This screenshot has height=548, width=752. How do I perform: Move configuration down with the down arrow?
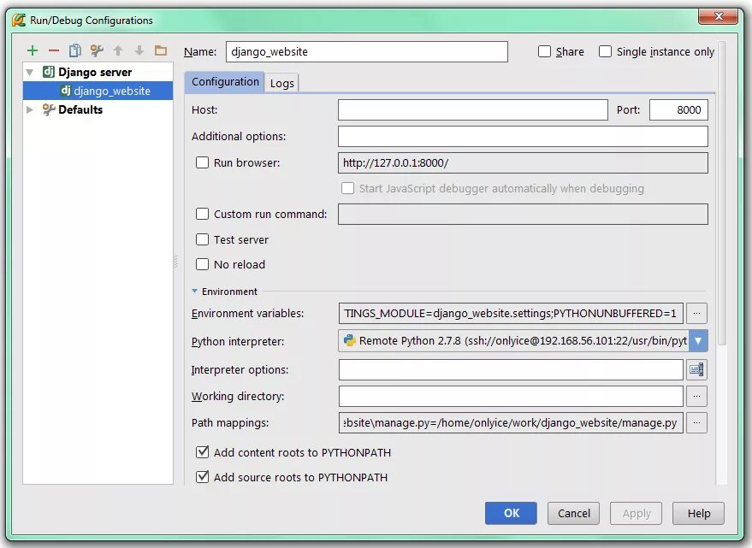139,50
